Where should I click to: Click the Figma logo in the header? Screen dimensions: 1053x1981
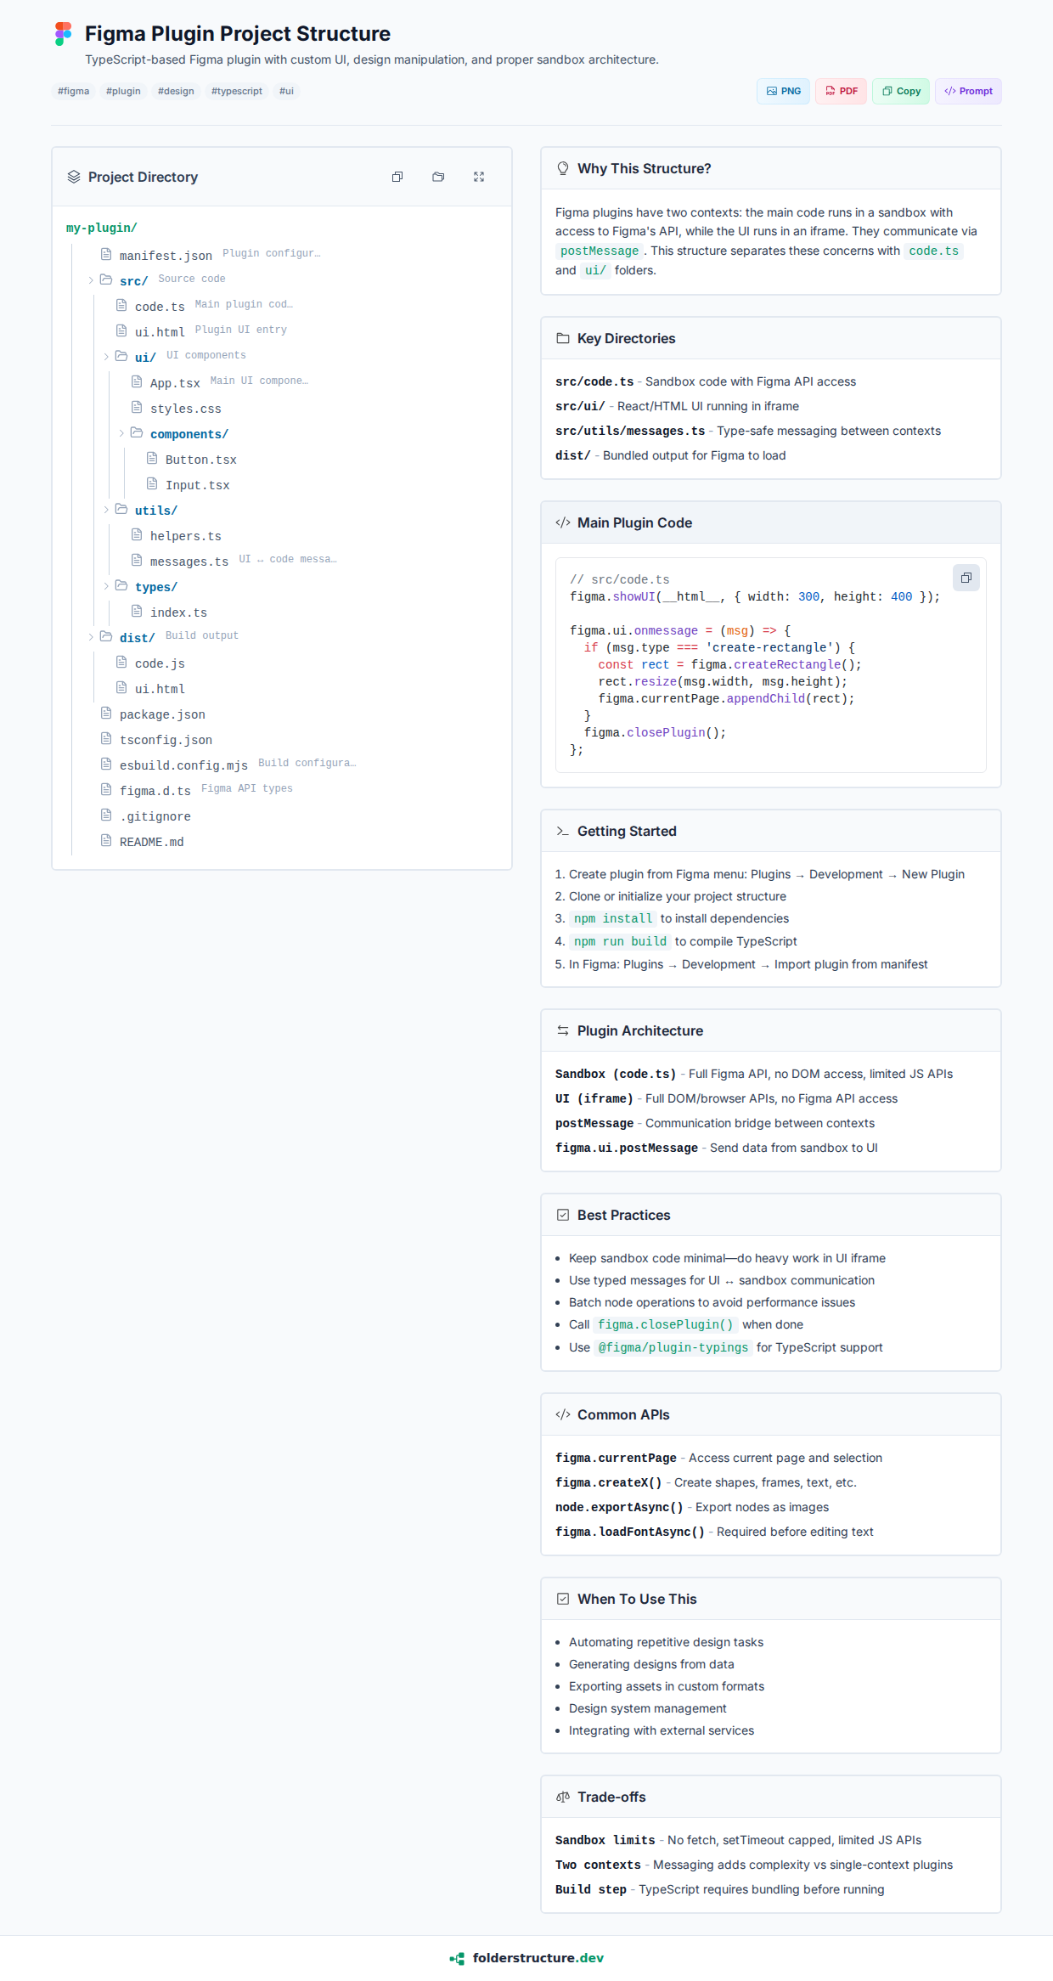coord(63,34)
